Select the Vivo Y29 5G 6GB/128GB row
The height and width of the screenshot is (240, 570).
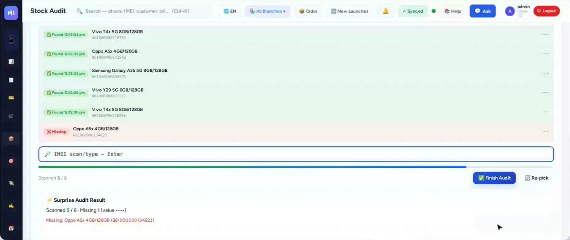tap(296, 92)
